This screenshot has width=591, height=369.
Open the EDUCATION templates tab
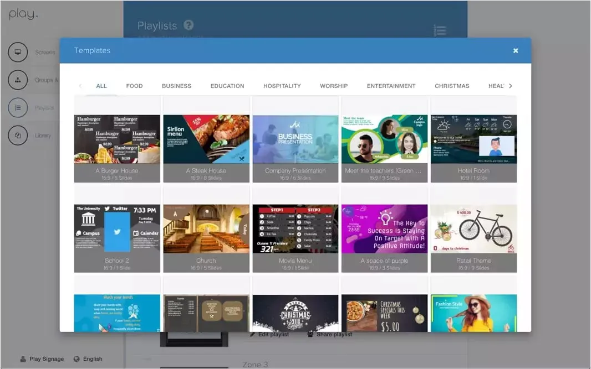tap(227, 86)
